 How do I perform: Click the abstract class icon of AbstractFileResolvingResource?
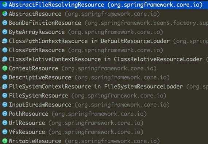(5, 5)
